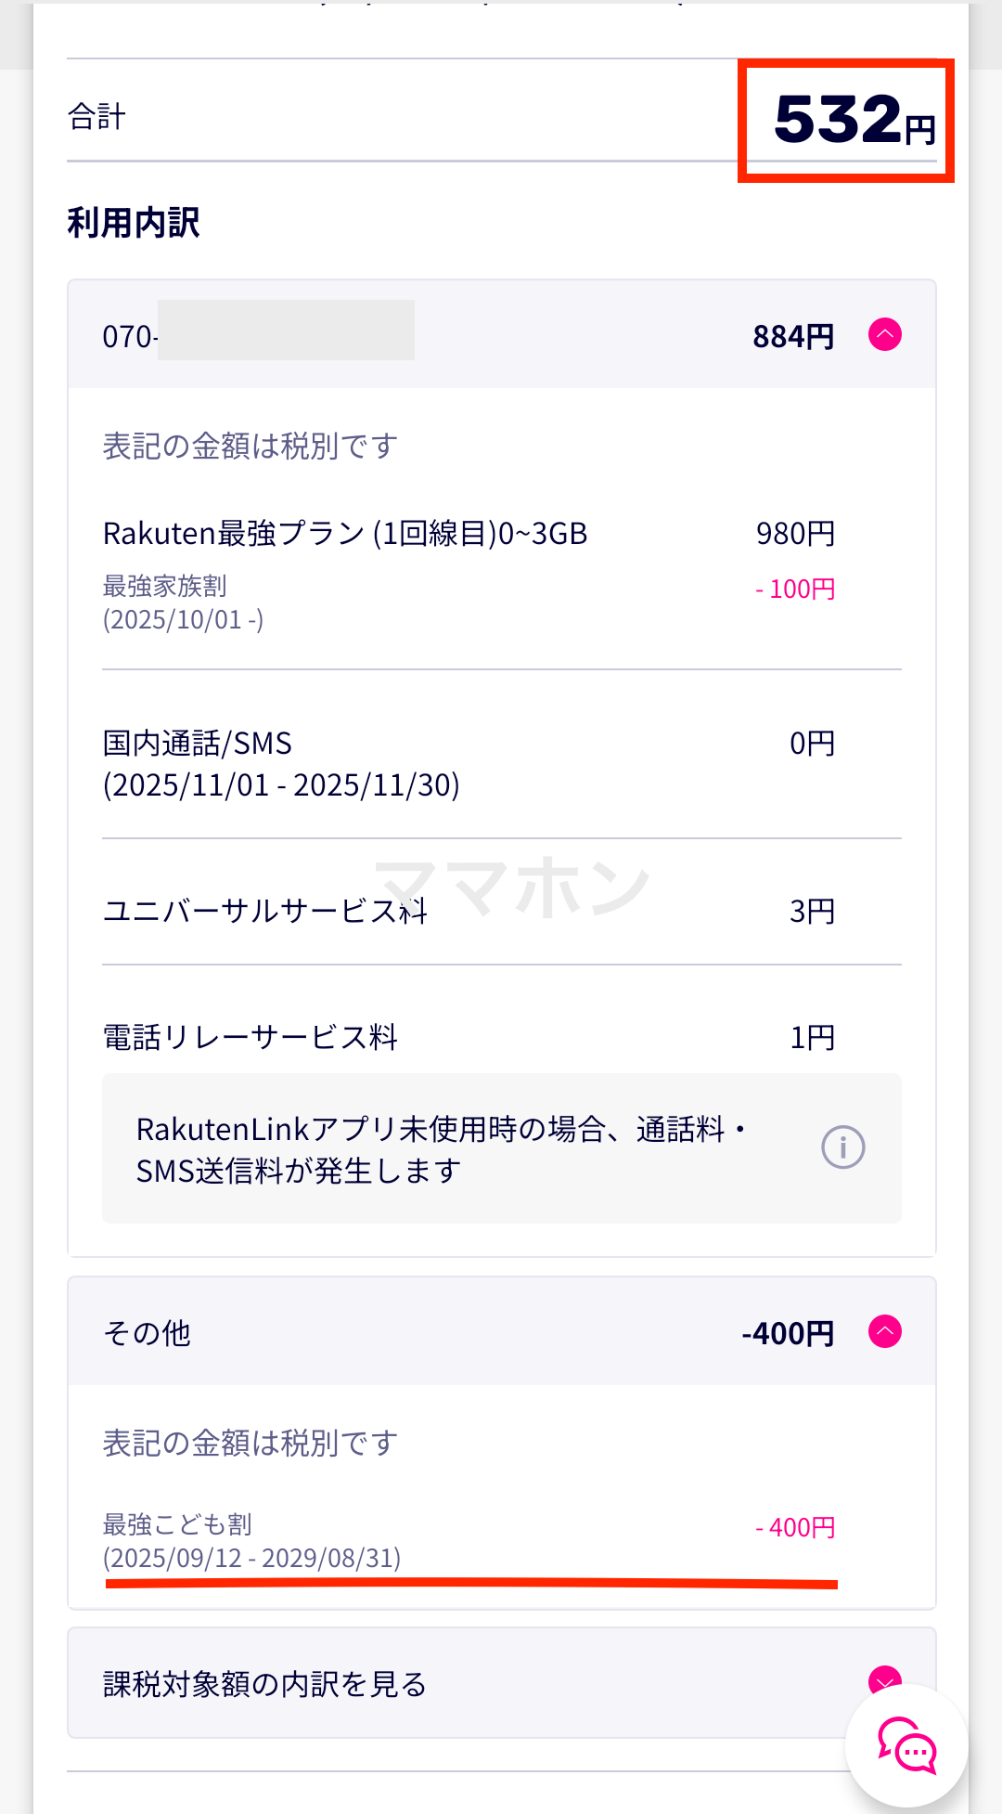Click the ユニバーサルサービス料 item
Image resolution: width=1002 pixels, height=1814 pixels.
pyautogui.click(x=265, y=911)
